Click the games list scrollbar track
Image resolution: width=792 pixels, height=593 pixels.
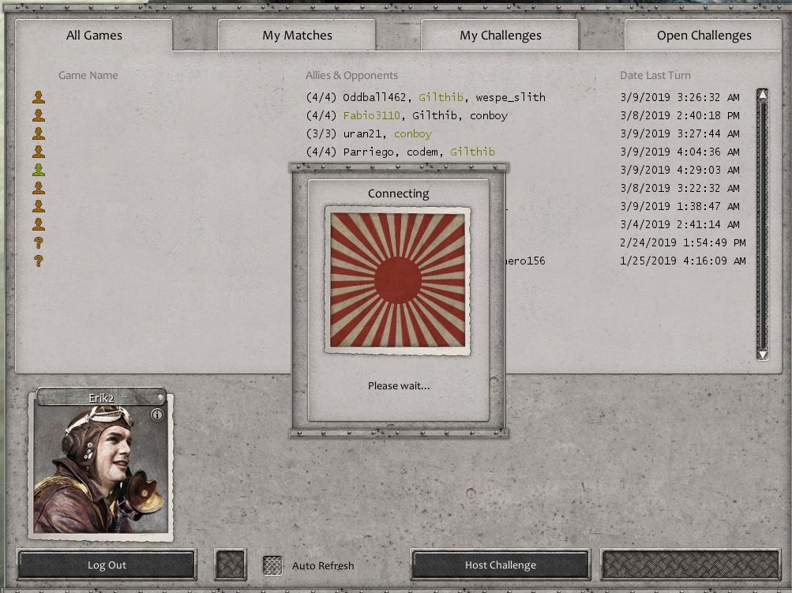pyautogui.click(x=762, y=225)
